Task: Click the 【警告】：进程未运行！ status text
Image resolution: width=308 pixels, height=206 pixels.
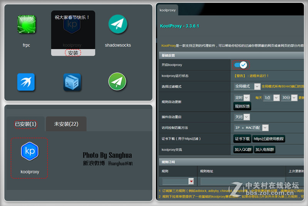Action: pos(251,76)
